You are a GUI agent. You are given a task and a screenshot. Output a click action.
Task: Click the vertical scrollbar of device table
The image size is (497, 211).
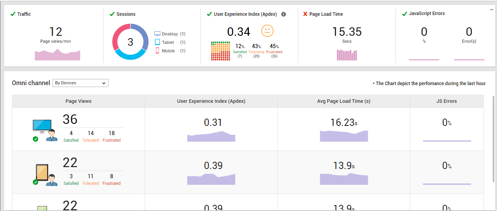(493, 139)
